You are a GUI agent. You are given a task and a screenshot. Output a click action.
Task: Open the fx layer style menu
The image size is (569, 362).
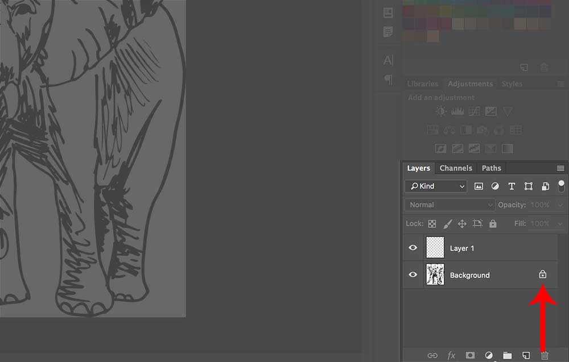[x=451, y=356]
